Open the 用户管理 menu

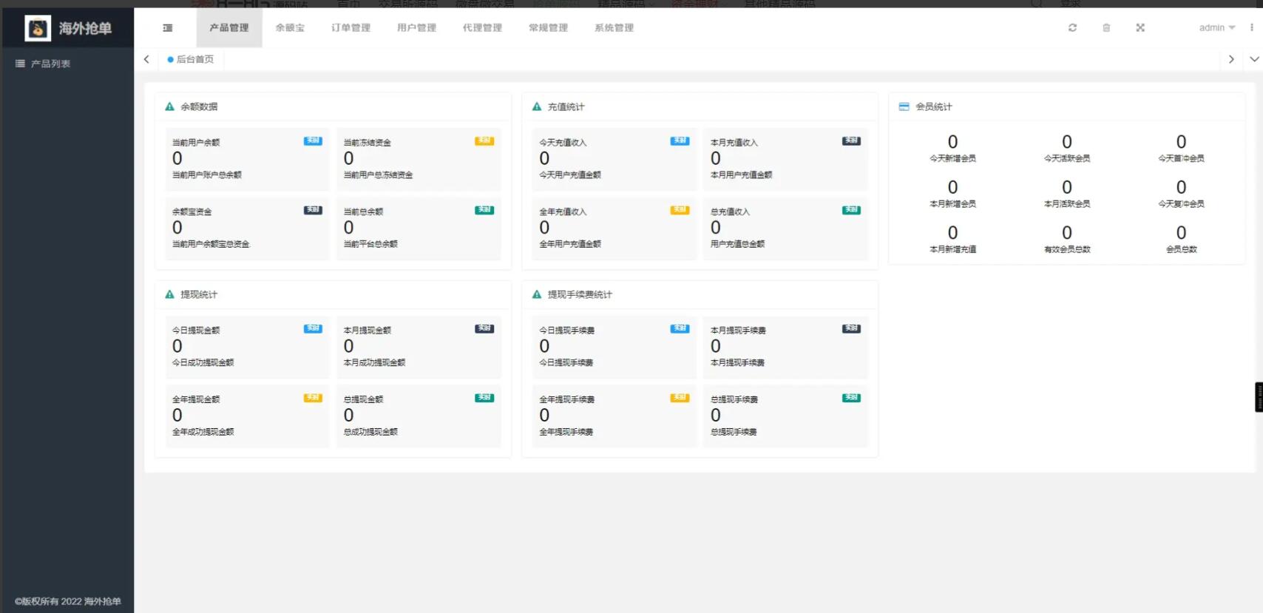pos(416,28)
